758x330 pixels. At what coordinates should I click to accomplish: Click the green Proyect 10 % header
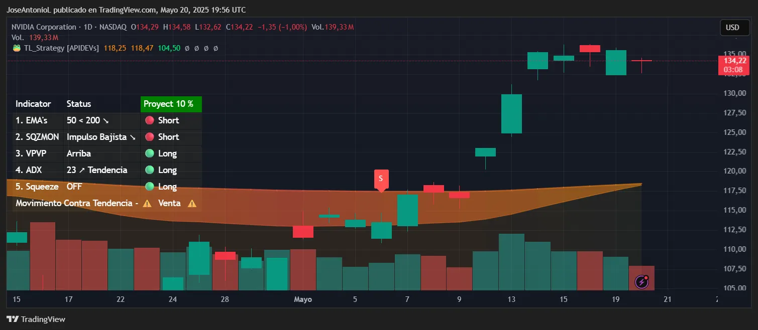pyautogui.click(x=171, y=104)
